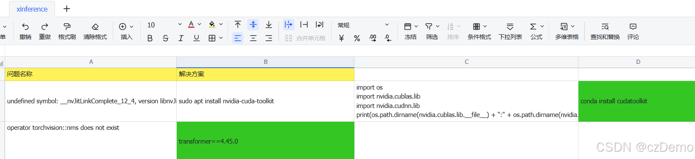Click cell 'sudo apt install nvidia-cuda-toolkit'
695x159 pixels.
click(265, 101)
